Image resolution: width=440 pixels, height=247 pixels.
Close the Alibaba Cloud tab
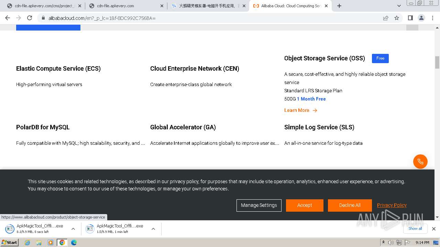pos(326,6)
